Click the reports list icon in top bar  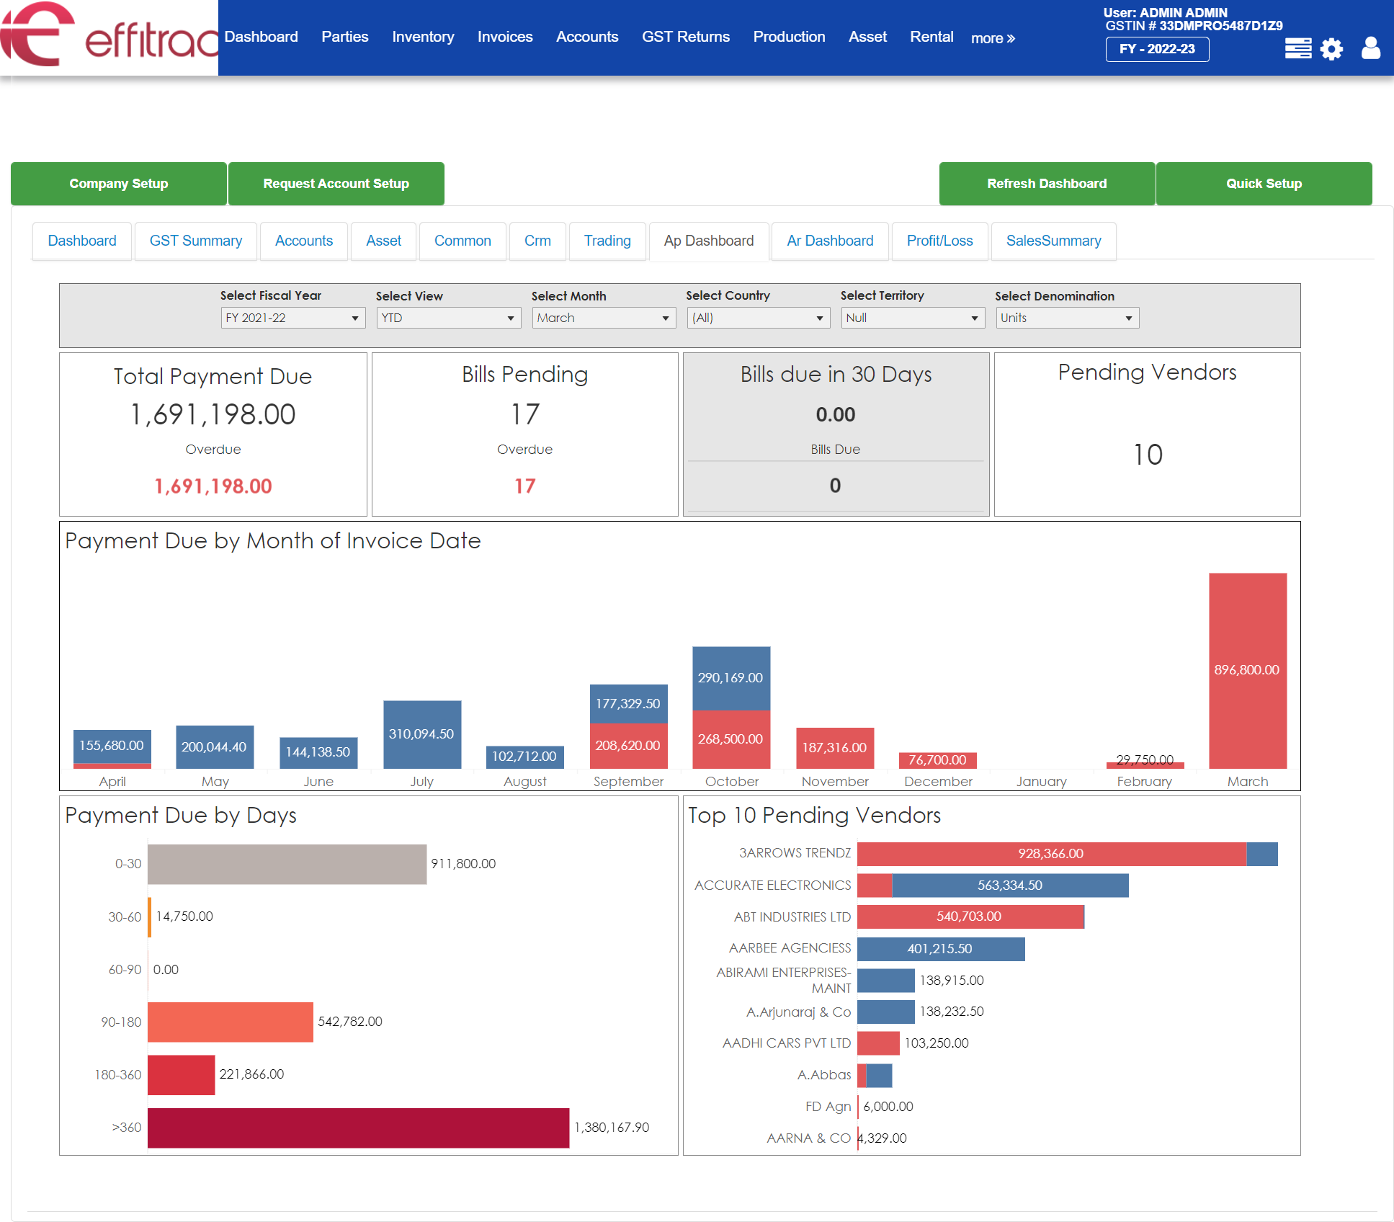coord(1297,48)
